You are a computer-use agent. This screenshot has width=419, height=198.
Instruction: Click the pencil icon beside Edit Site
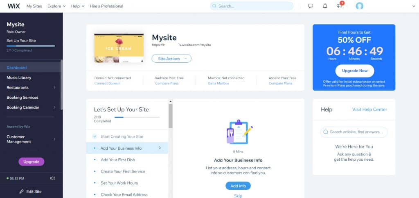22,191
